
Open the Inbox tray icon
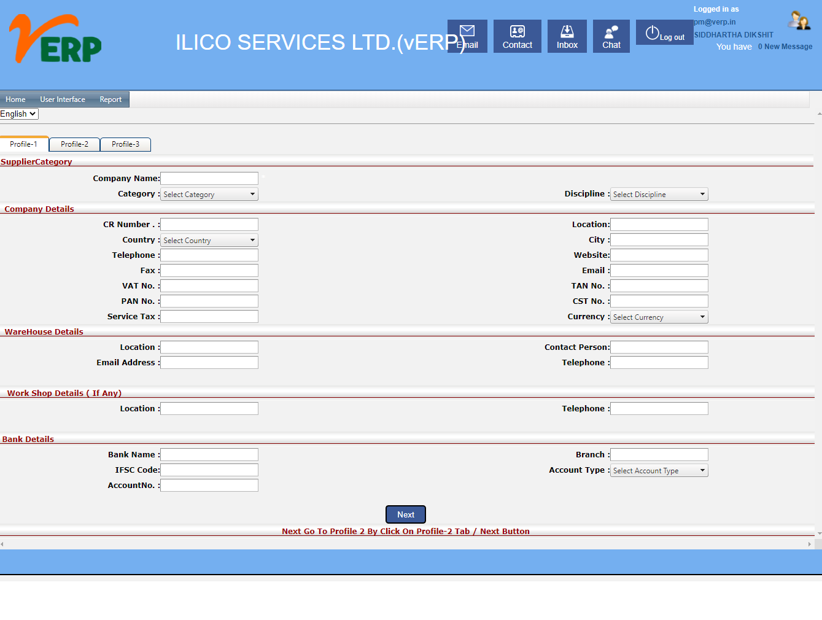click(x=567, y=36)
